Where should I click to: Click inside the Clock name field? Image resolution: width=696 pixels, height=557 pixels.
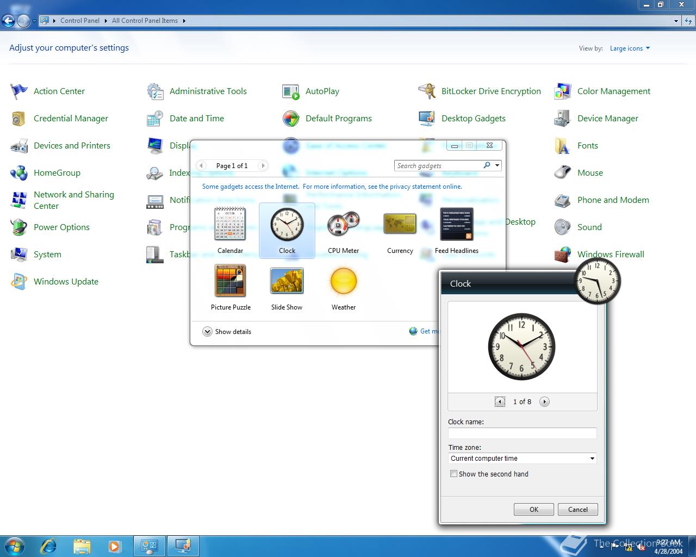pyautogui.click(x=522, y=433)
